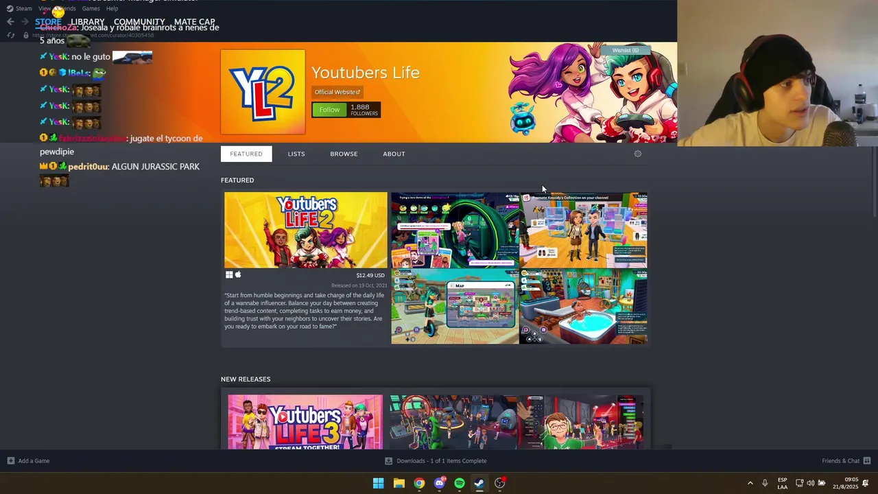This screenshot has width=878, height=494.
Task: Open Google Chrome from the taskbar
Action: 419,483
